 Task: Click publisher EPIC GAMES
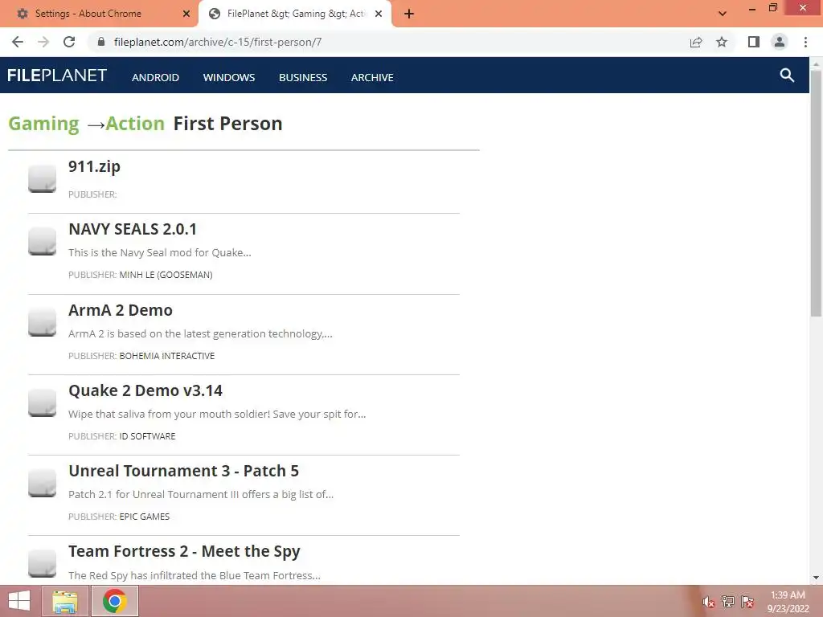(145, 517)
